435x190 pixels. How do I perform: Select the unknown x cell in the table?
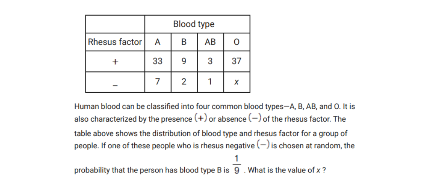[x=236, y=82]
